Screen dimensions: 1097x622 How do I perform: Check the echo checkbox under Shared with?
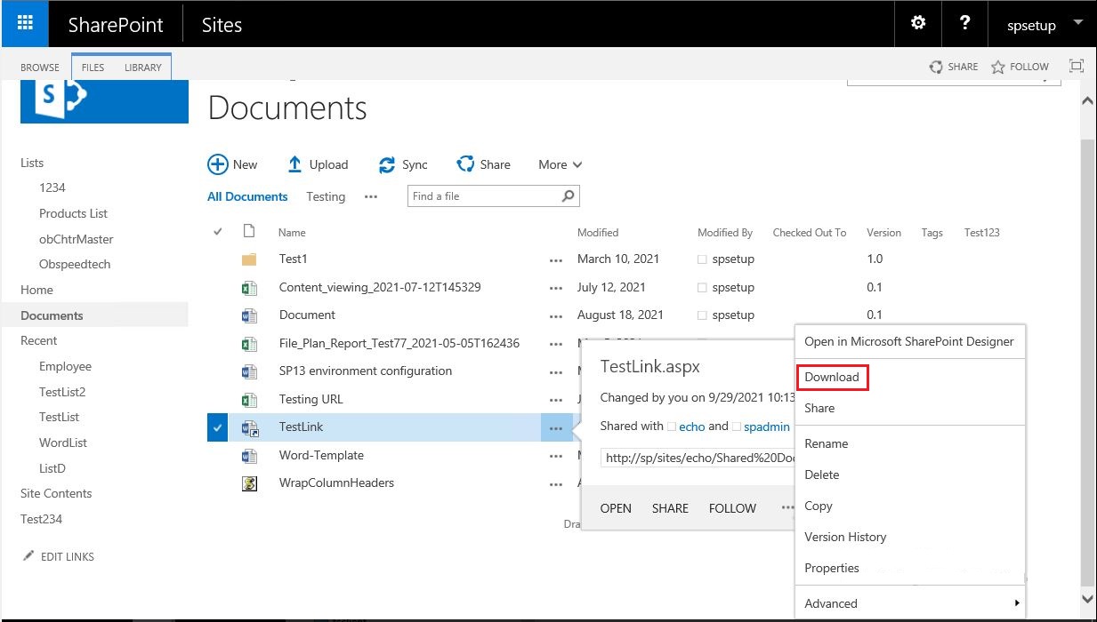pyautogui.click(x=674, y=427)
